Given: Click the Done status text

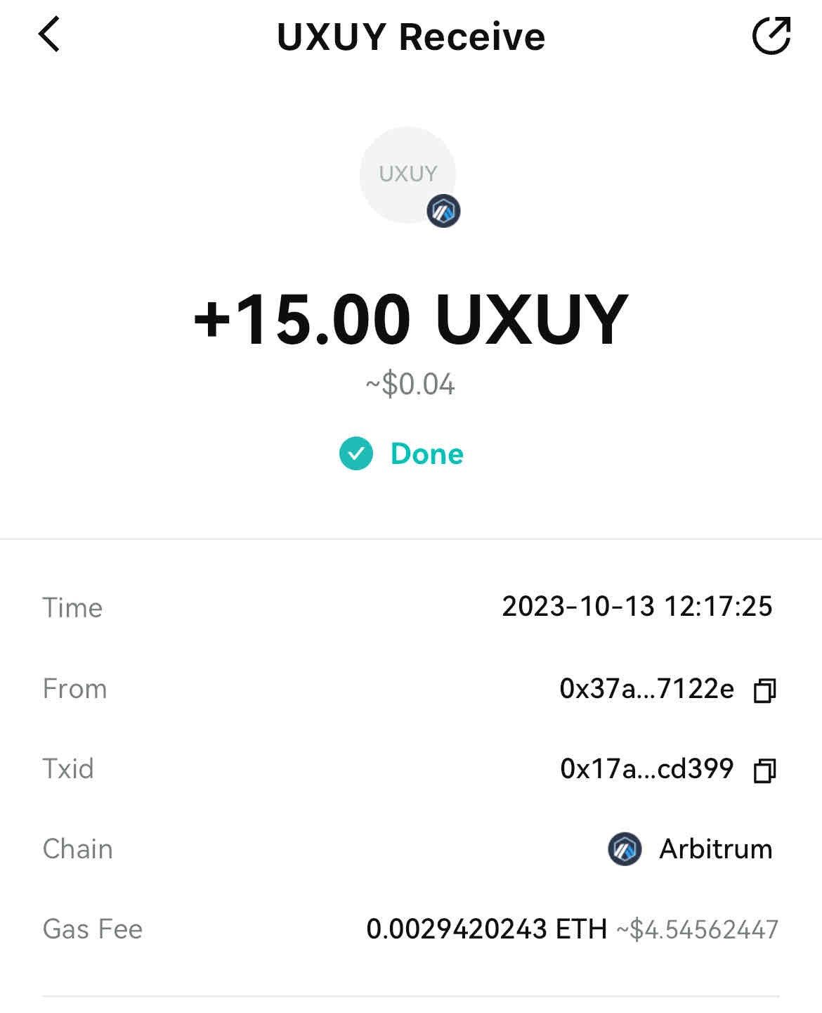Looking at the screenshot, I should coord(426,454).
